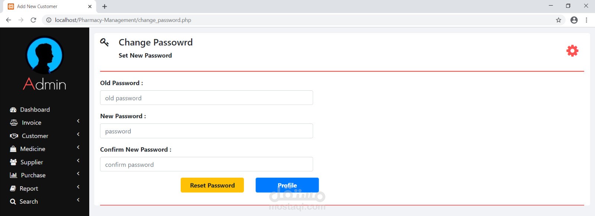
Task: Click the Invoice balance scale icon
Action: tap(14, 123)
